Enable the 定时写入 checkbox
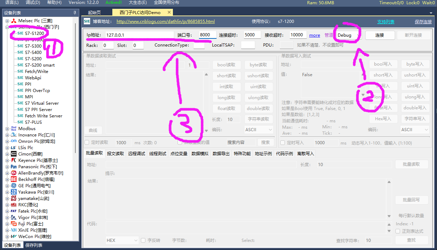This screenshot has height=250, width=437. 282,142
